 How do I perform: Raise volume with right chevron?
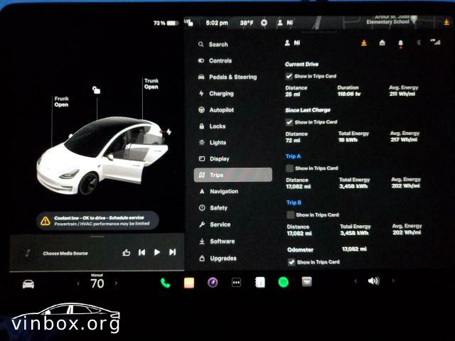tap(393, 281)
